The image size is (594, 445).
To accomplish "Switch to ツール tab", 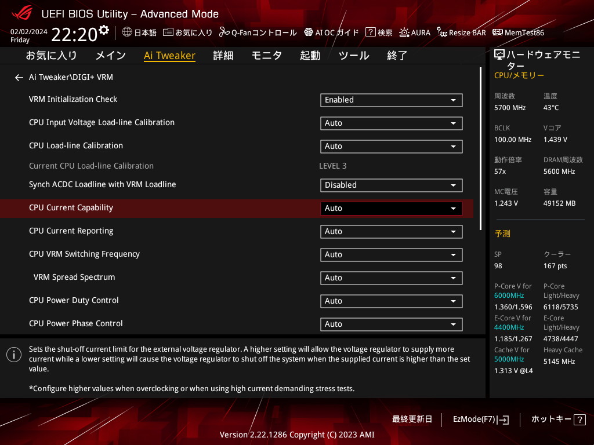I will click(x=354, y=56).
